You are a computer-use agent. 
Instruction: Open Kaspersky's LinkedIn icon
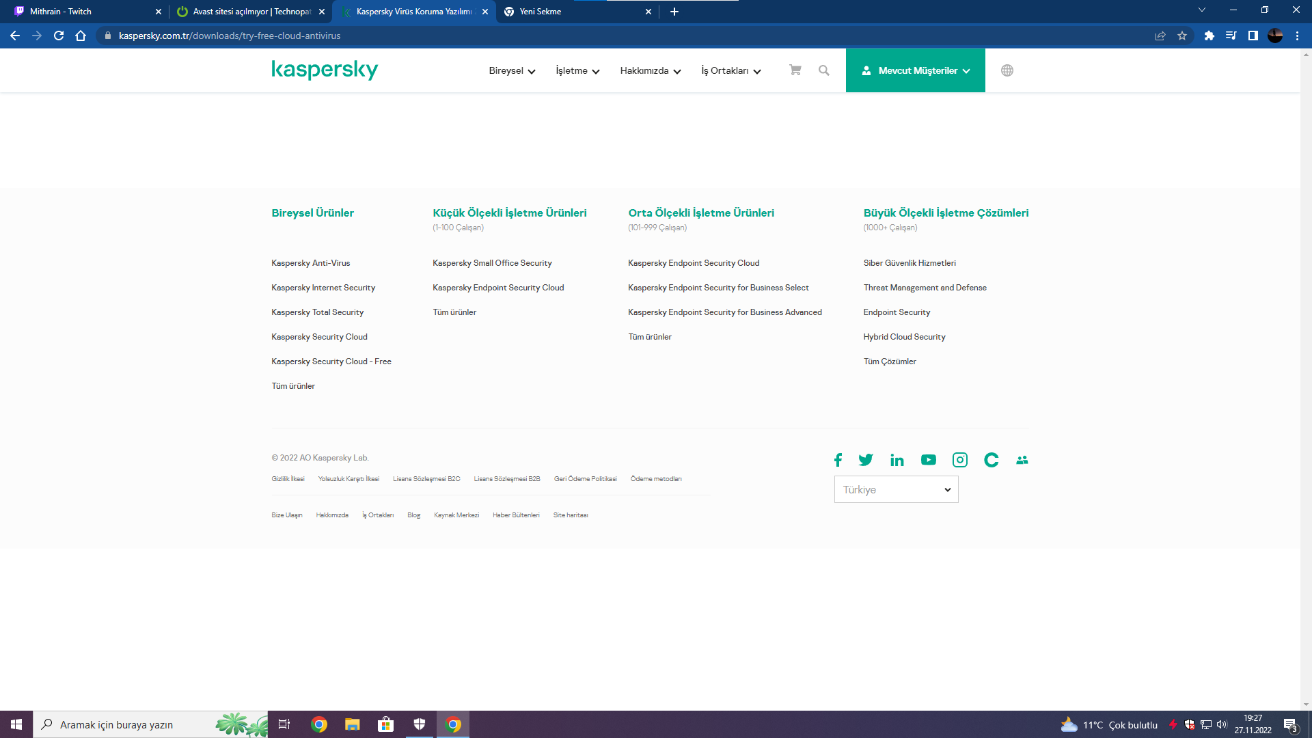click(x=897, y=460)
